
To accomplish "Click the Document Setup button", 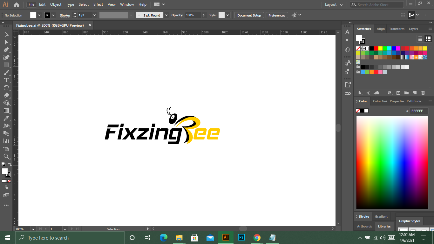I will 249,15.
